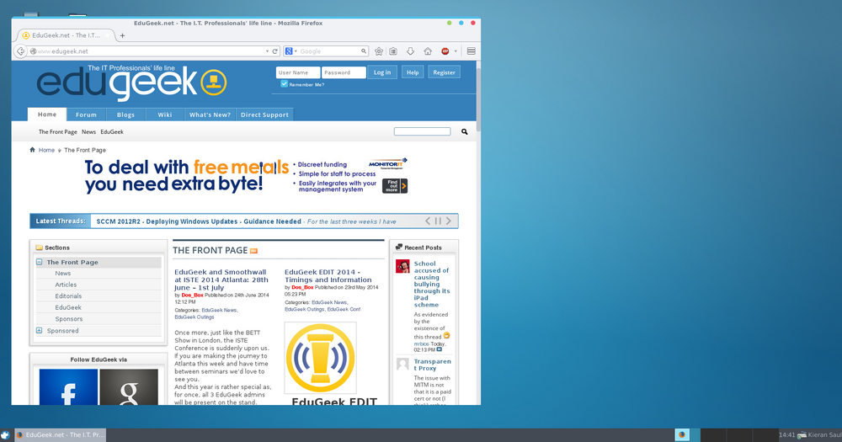Open the Blogs navigation tab

click(125, 114)
